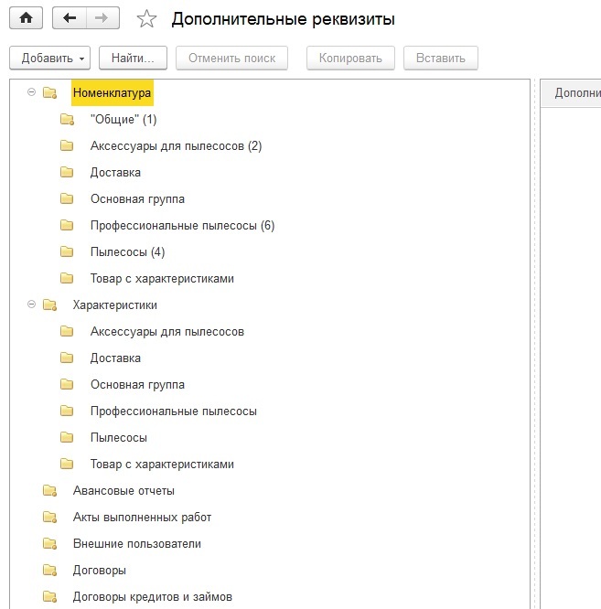601x609 pixels.
Task: Click folder icon next to Авансовые отчеты
Action: (49, 490)
